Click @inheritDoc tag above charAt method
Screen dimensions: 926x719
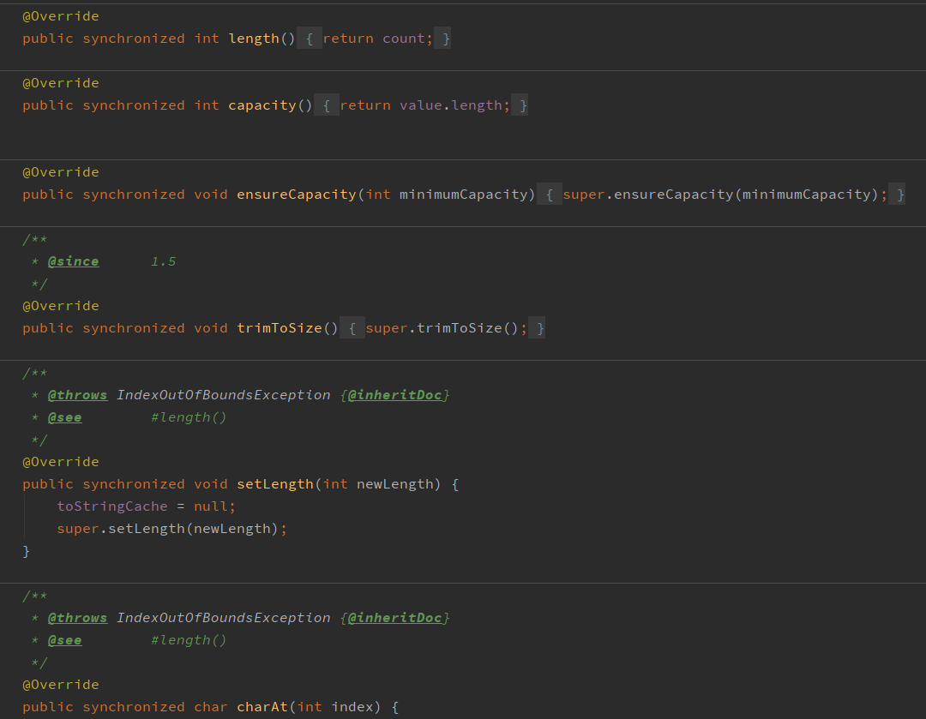point(394,618)
